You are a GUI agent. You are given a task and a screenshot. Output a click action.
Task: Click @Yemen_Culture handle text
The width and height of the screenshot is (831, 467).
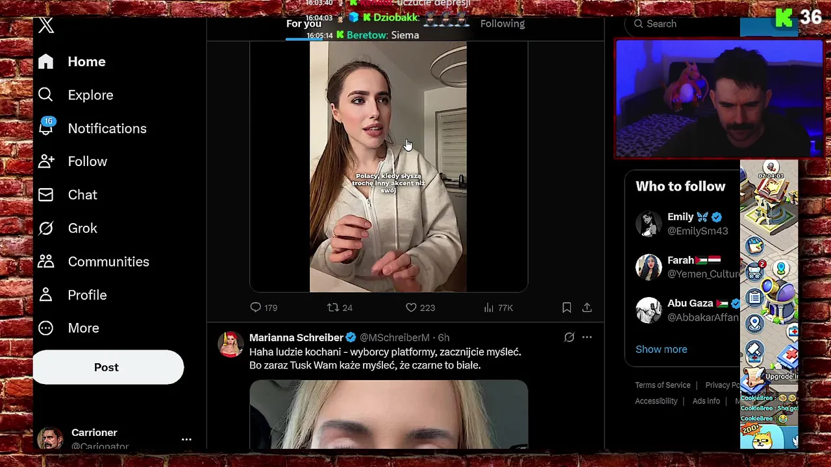point(703,274)
